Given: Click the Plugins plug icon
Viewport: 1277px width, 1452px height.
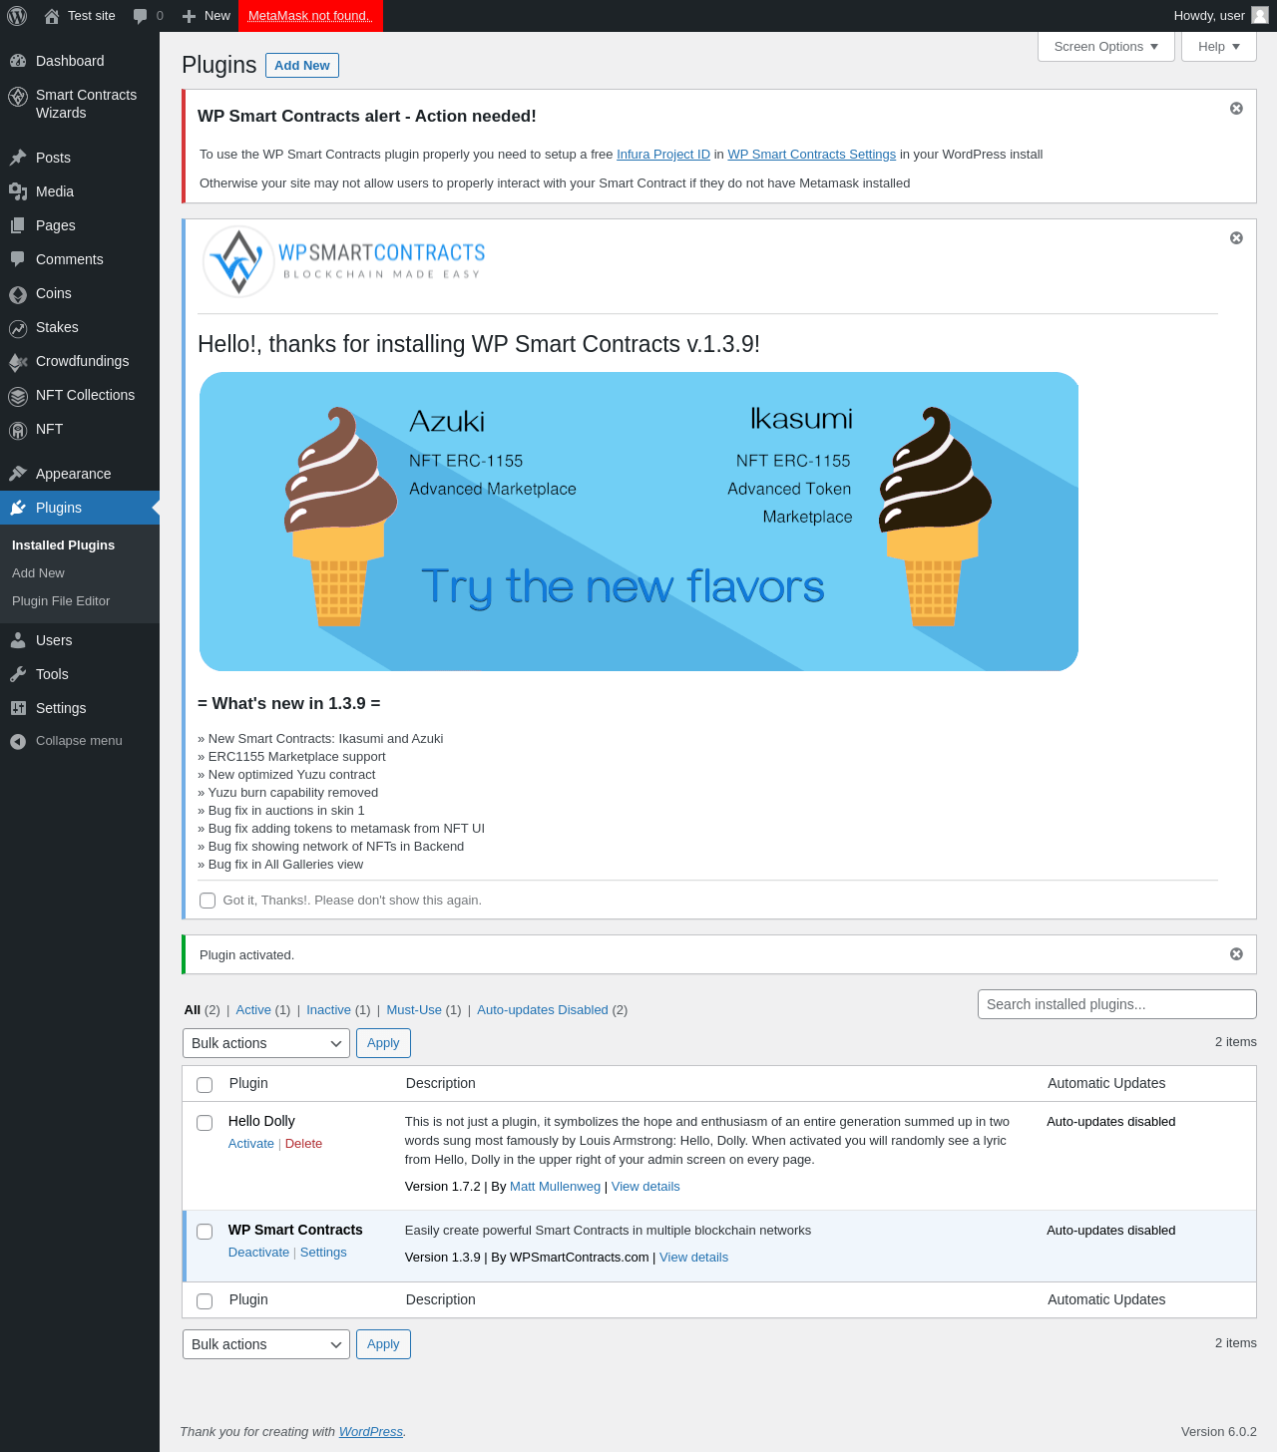Looking at the screenshot, I should pos(18,508).
